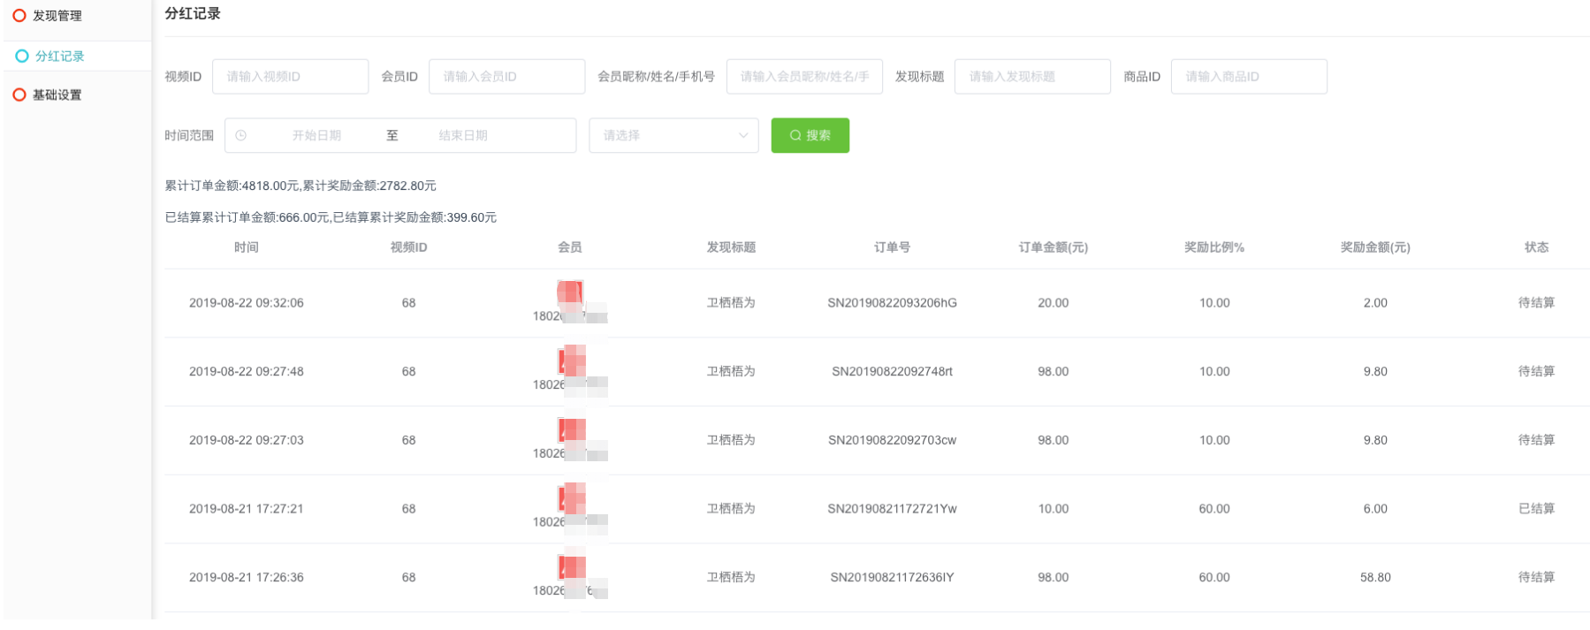Expand the 请选择 status dropdown
Screen dimensions: 1590x630
coord(673,136)
